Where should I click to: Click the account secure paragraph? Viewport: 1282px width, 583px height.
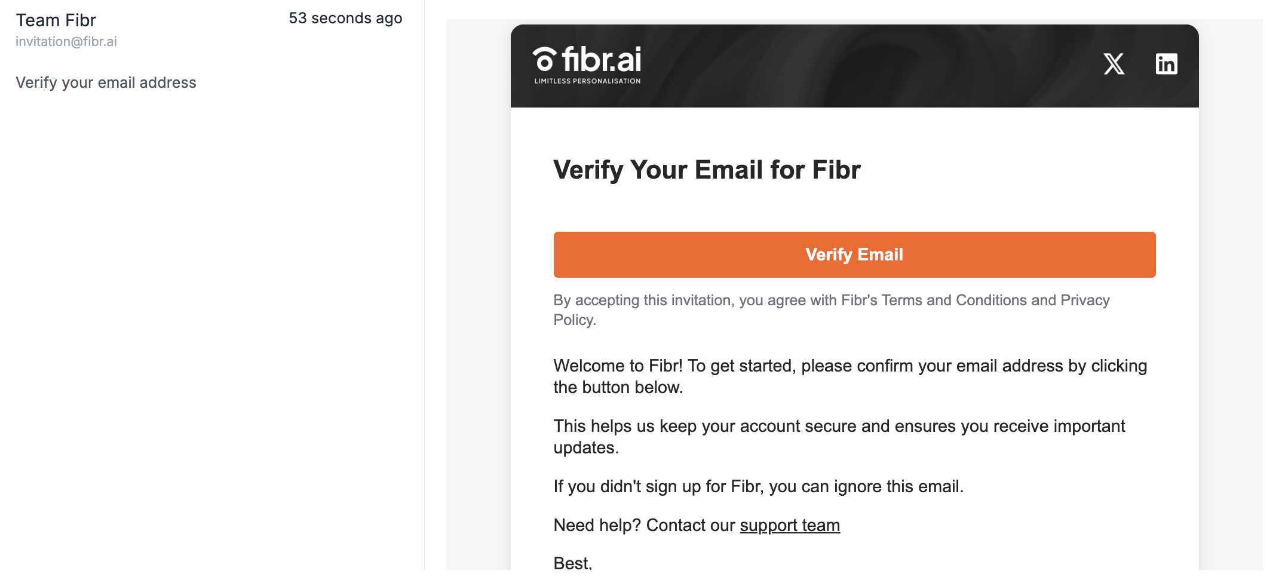839,437
